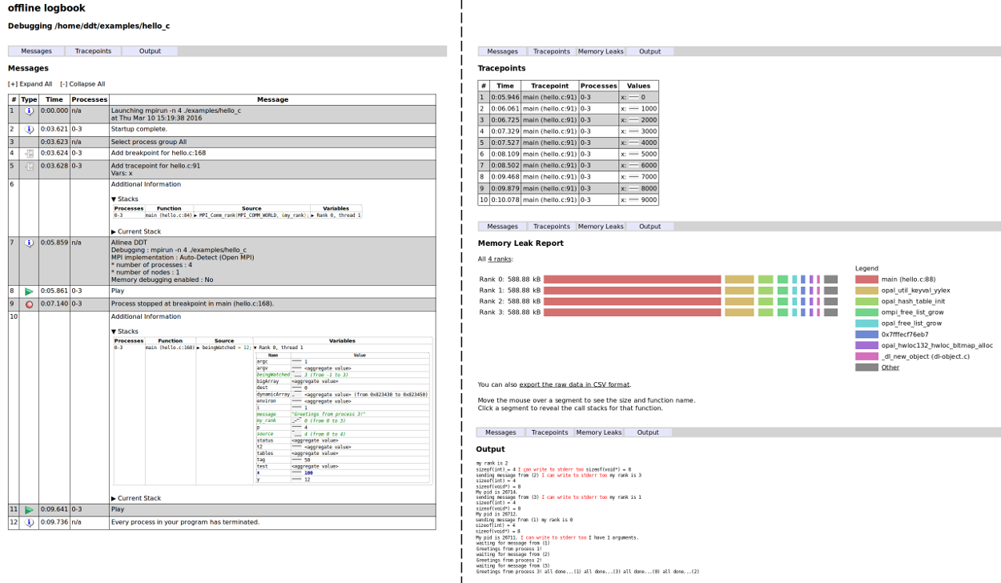The image size is (1001, 583).
Task: Click purple opal_hwloc132_hwloc_bitmap_alloc legend swatch
Action: click(866, 345)
